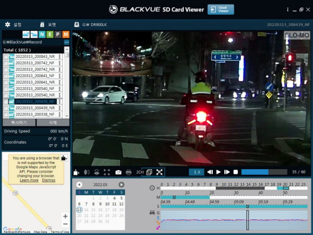Zoom the video with the four-corner icon

click(x=107, y=172)
